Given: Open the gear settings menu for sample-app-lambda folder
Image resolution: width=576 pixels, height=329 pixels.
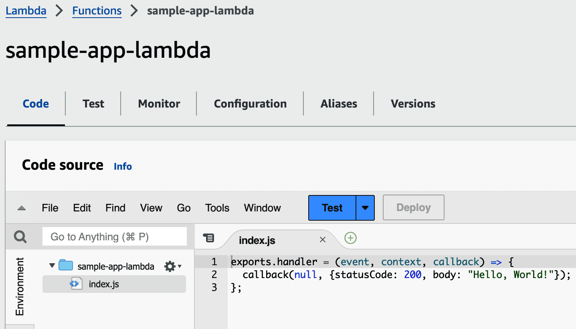Looking at the screenshot, I should [x=173, y=266].
